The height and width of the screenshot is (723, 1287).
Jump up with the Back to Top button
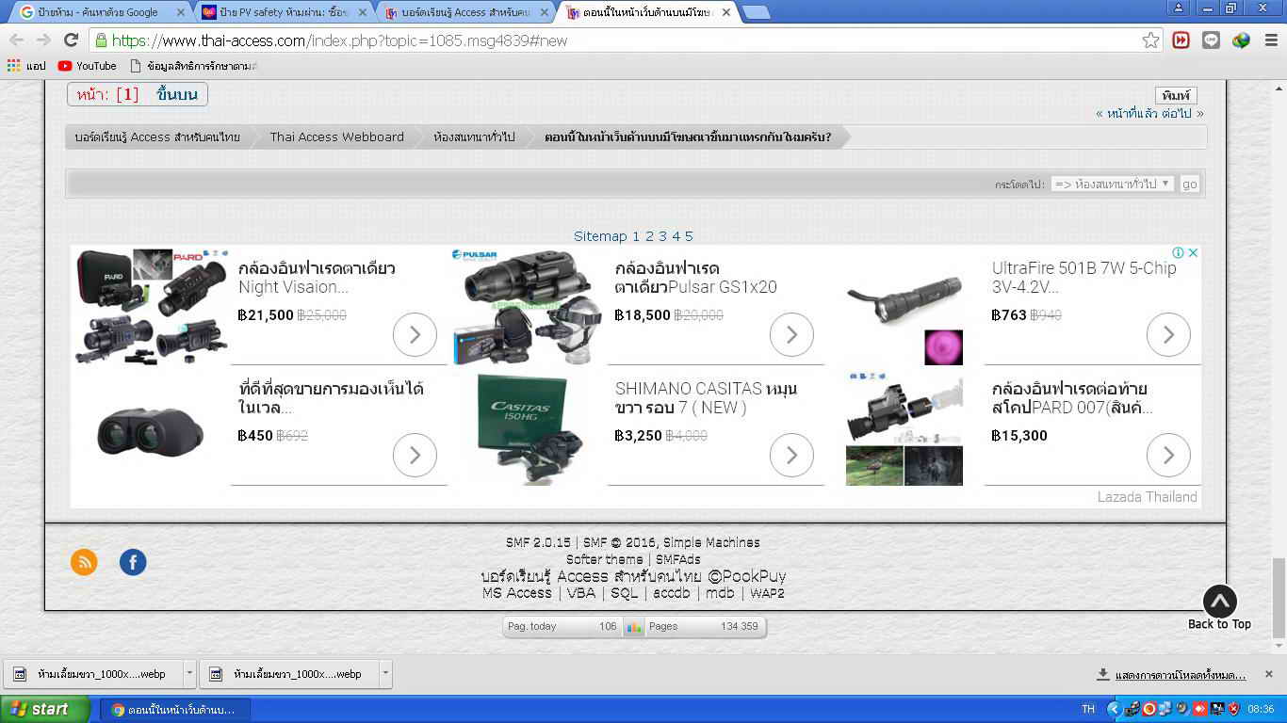tap(1219, 608)
